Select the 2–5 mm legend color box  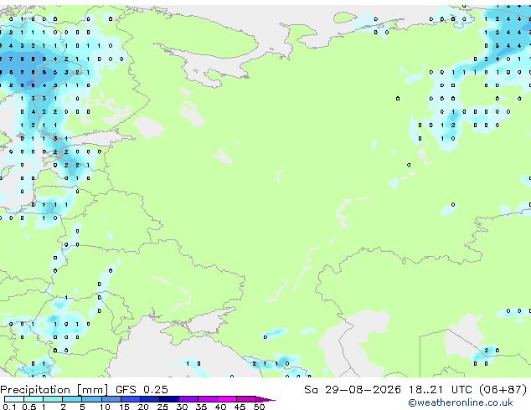72,399
